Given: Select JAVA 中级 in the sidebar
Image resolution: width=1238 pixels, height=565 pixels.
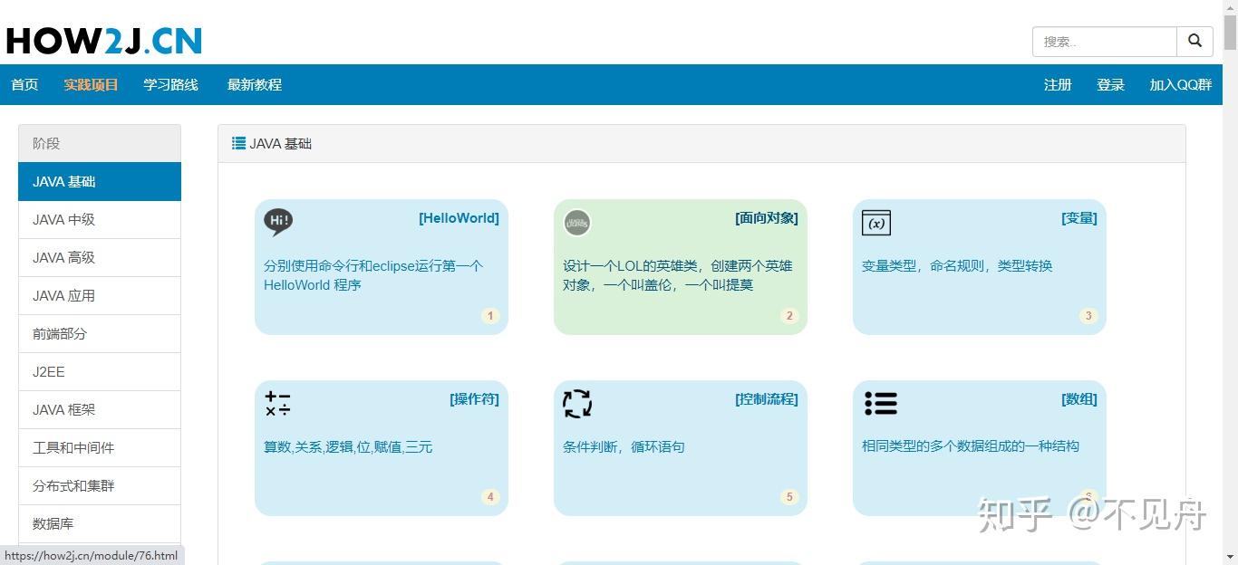Looking at the screenshot, I should point(100,219).
